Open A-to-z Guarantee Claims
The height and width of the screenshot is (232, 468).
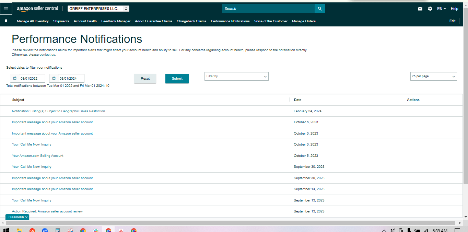click(153, 21)
